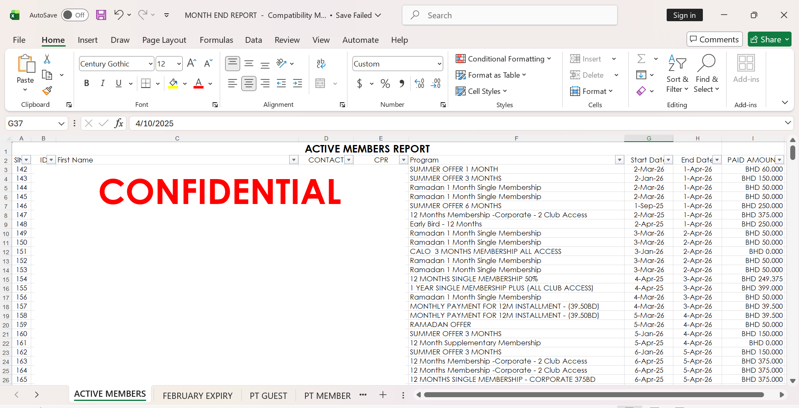
Task: Open the First Name column filter dropdown
Action: [294, 160]
